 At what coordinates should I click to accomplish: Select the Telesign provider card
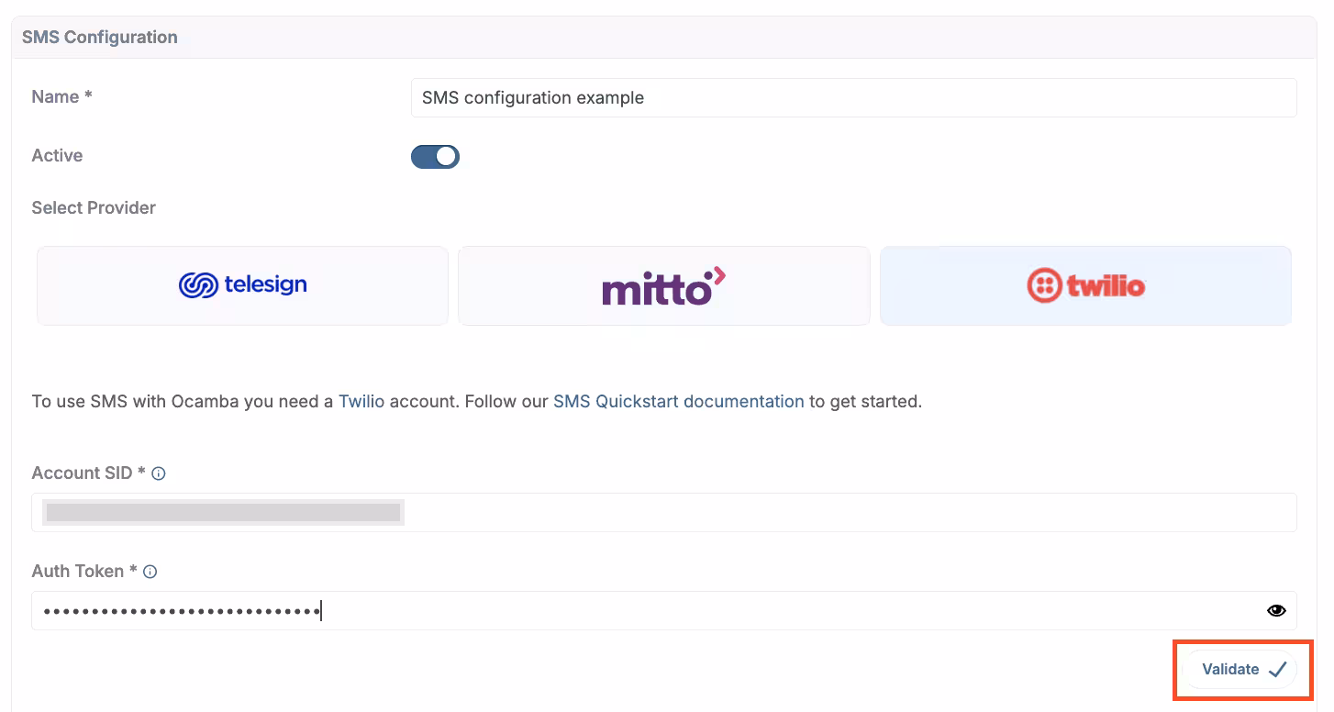pyautogui.click(x=241, y=285)
